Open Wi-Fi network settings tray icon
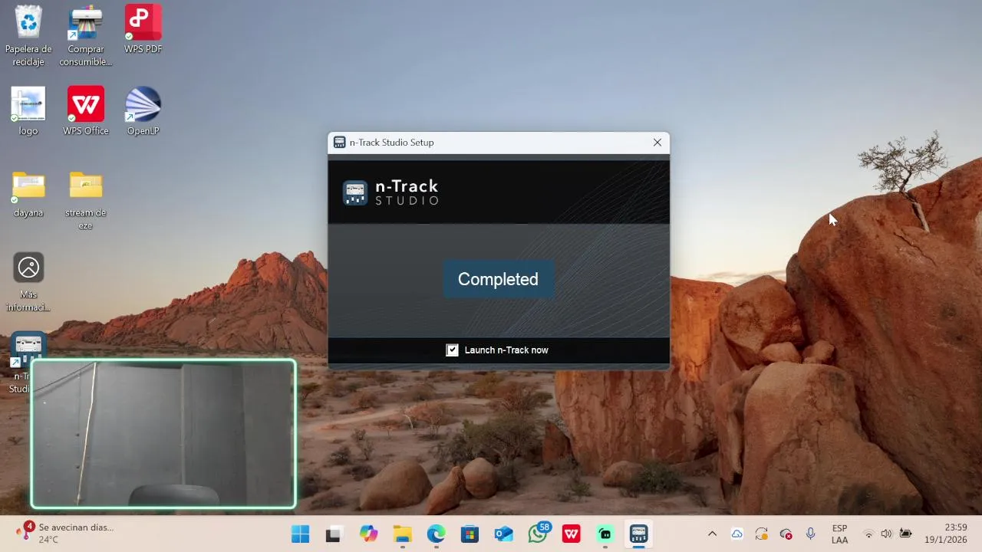This screenshot has width=982, height=552. point(868,534)
